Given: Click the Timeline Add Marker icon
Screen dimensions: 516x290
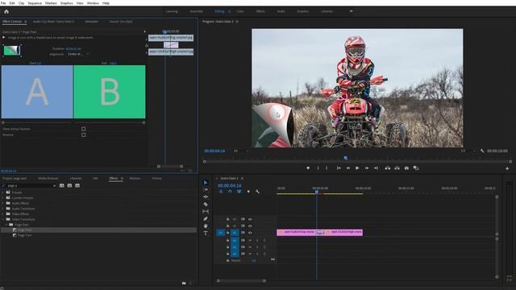Looking at the screenshot, I should click(248, 192).
